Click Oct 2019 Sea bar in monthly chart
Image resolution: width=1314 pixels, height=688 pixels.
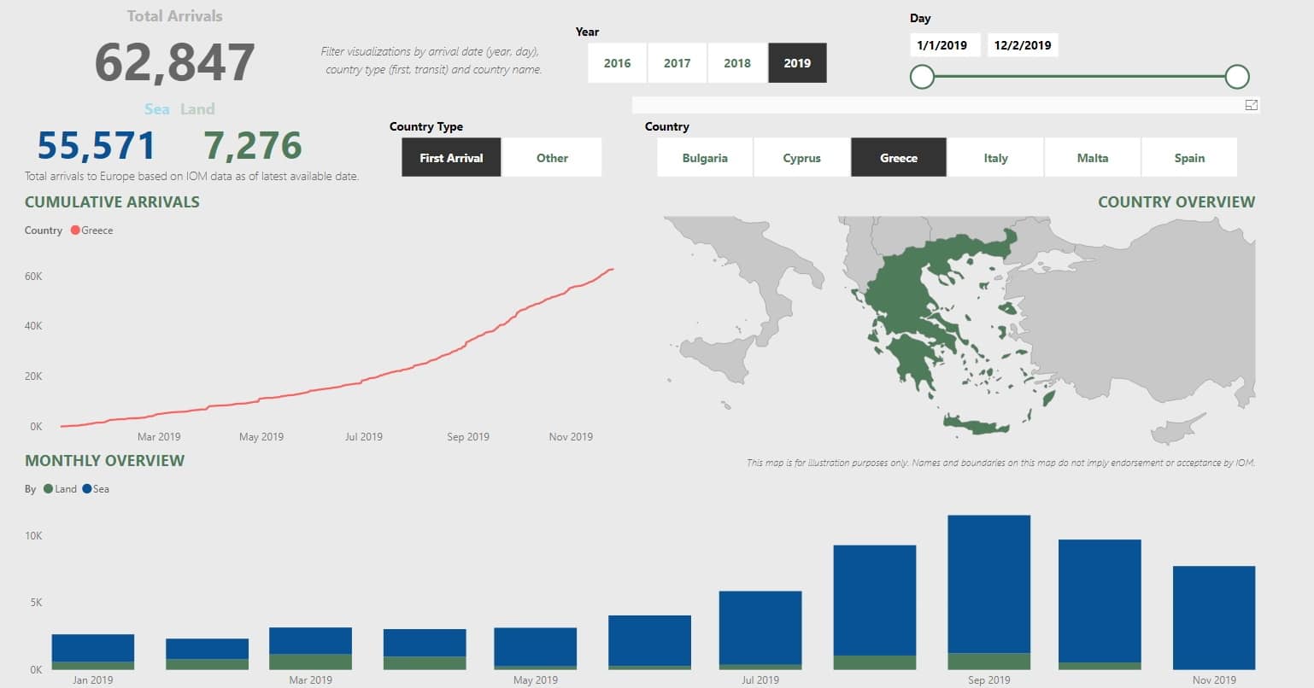[x=1100, y=601]
